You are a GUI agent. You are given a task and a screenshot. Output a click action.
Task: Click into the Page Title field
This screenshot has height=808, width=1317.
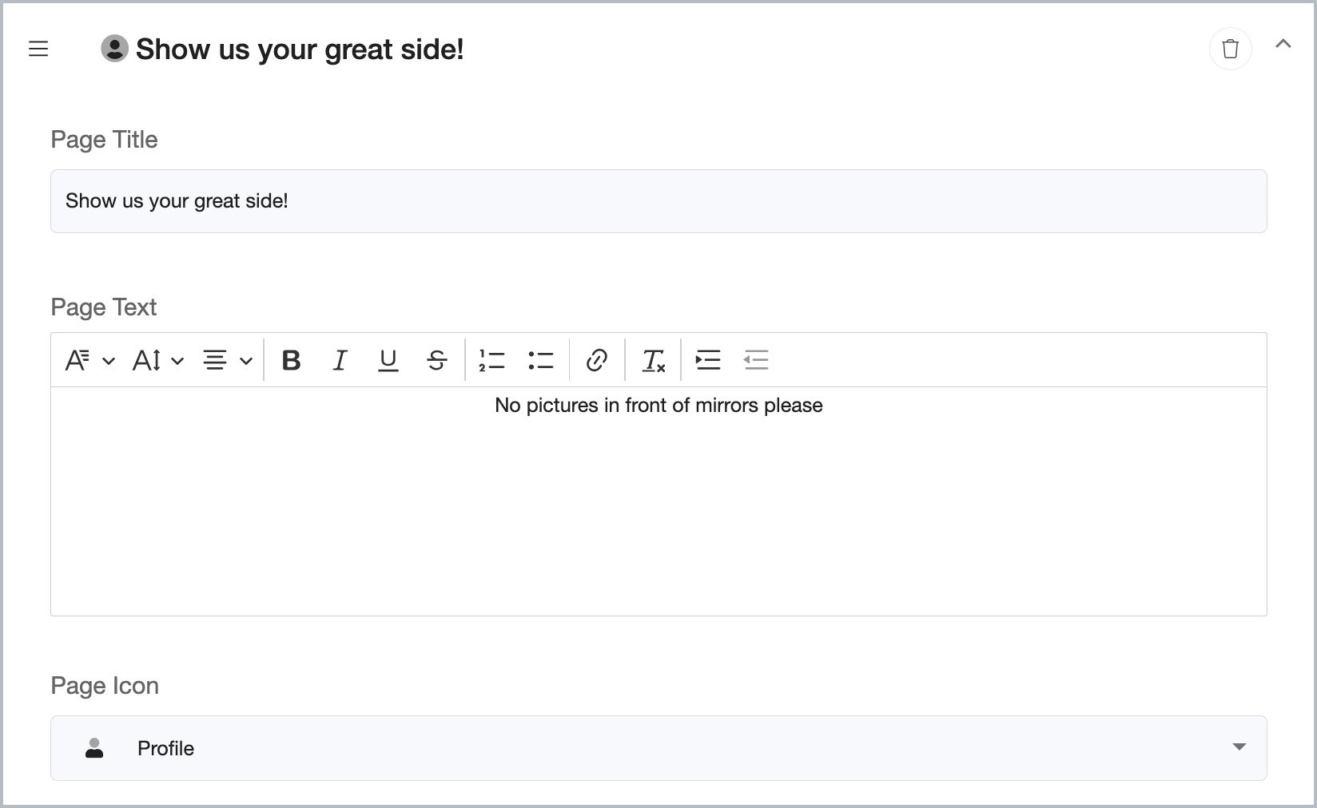(x=658, y=201)
